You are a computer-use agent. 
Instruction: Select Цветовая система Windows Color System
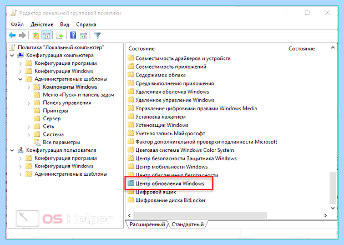(185, 150)
